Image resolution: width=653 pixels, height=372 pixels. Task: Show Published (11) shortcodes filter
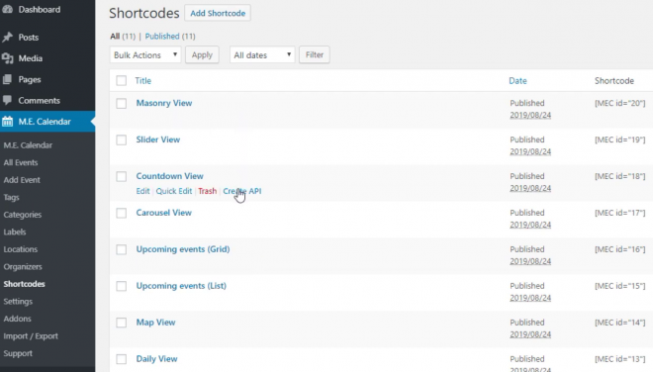tap(170, 37)
